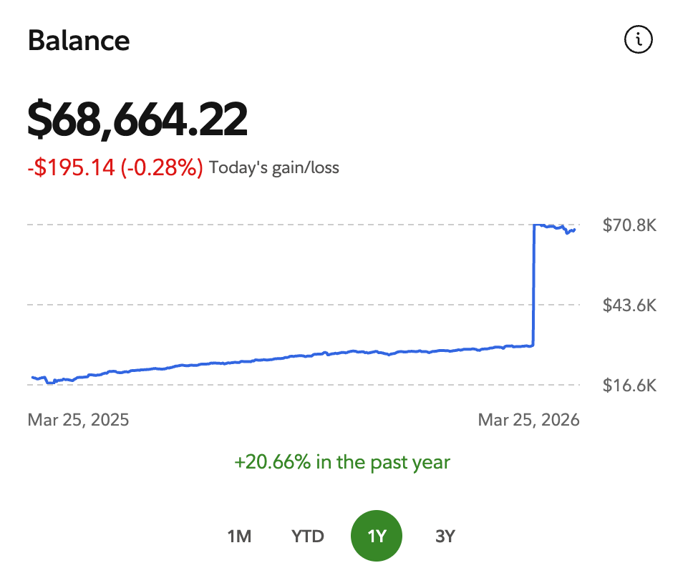Click the Mar 25, 2026 end date
The width and height of the screenshot is (693, 578).
[x=528, y=419]
